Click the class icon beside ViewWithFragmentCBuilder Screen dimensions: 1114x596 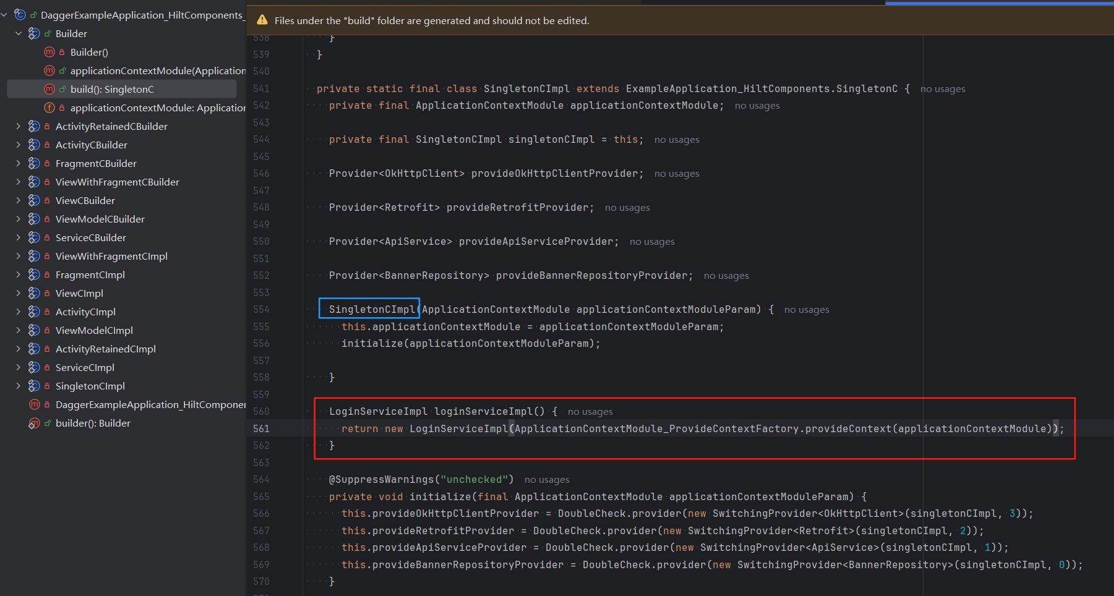click(34, 182)
